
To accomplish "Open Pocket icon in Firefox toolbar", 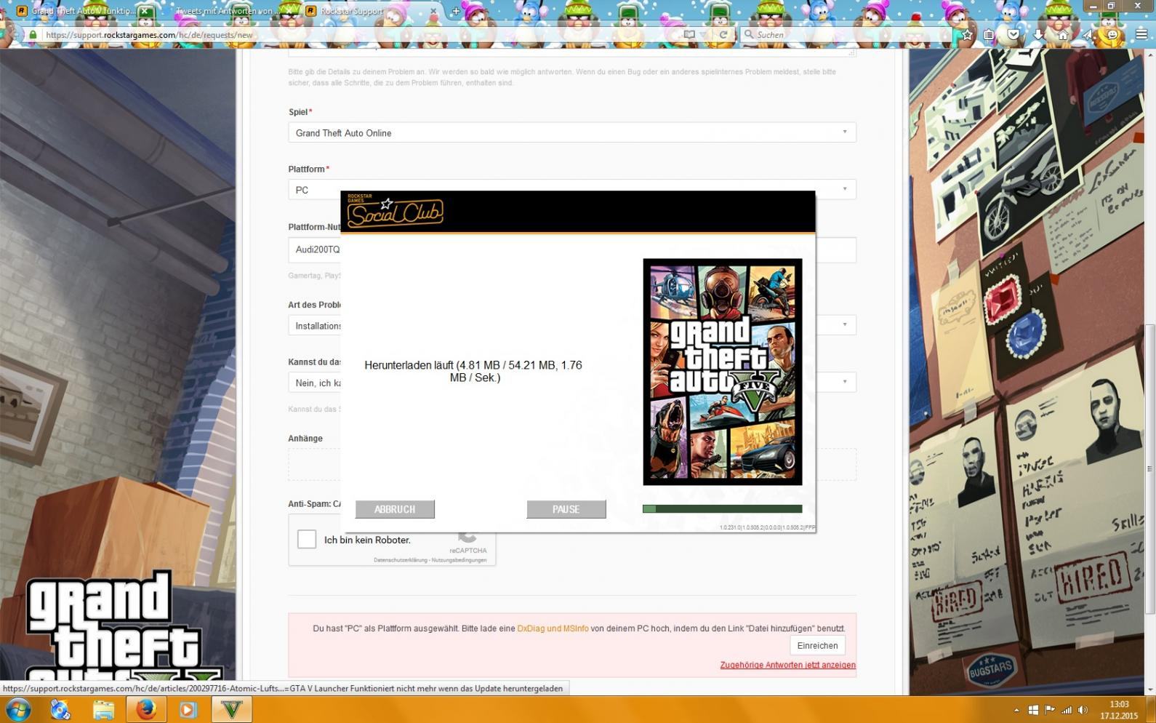I will pos(1013,34).
